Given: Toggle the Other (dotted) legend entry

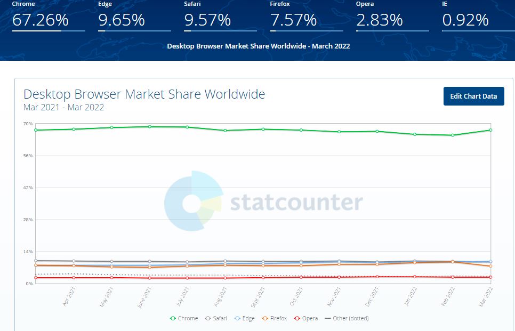Looking at the screenshot, I should tap(347, 318).
